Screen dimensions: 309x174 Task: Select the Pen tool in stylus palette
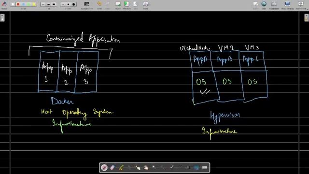(104, 168)
